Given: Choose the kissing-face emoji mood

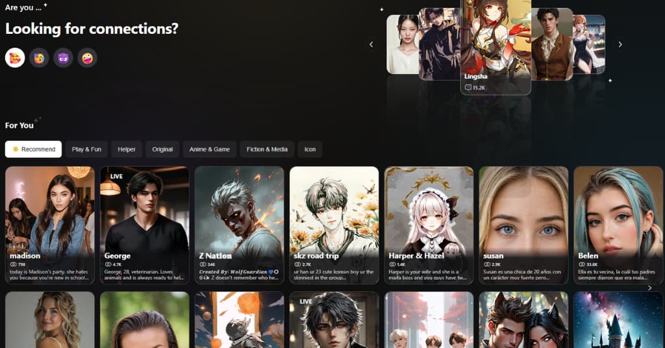Looking at the screenshot, I should [39, 58].
